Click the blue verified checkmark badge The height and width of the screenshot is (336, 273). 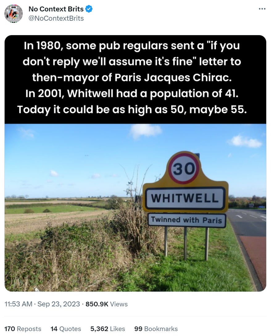(x=89, y=9)
